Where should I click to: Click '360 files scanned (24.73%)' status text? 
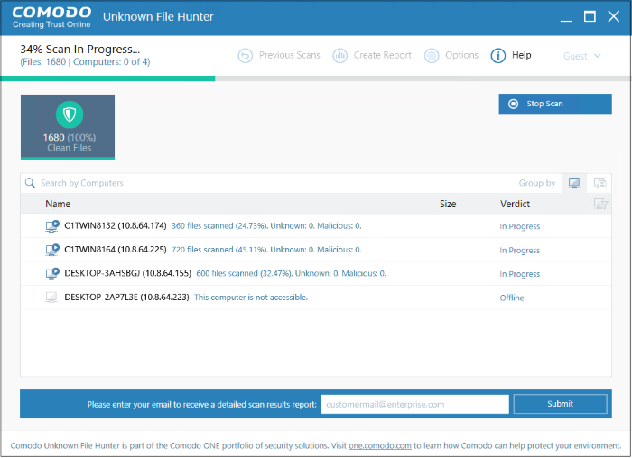[x=219, y=225]
